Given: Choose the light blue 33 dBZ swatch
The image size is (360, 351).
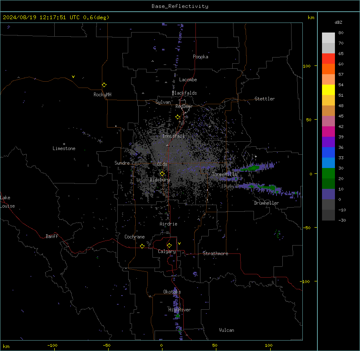Looking at the screenshot, I should point(328,163).
